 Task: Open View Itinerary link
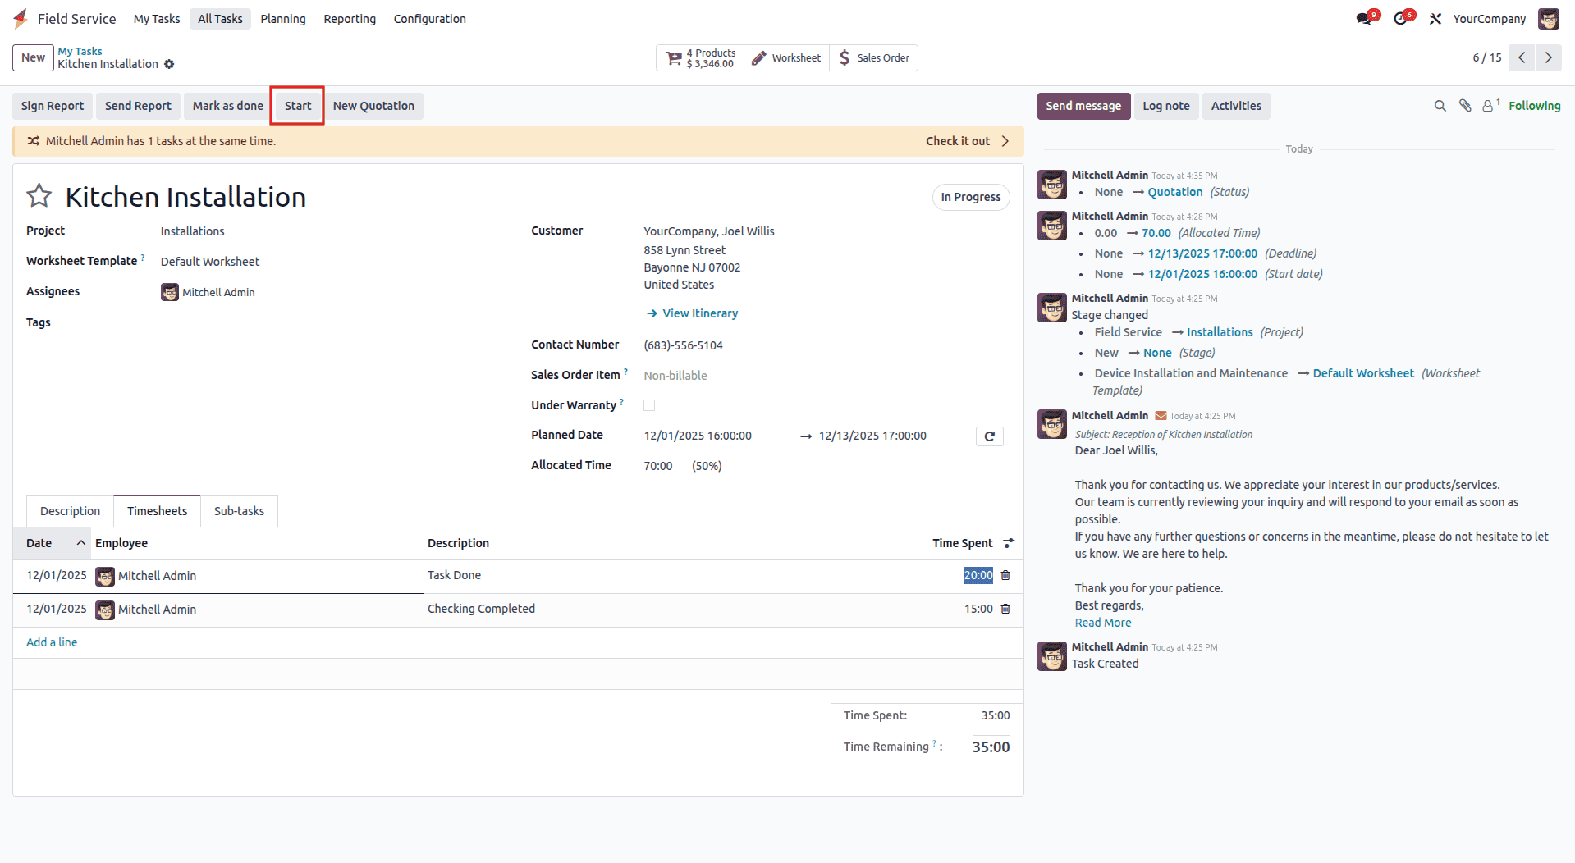(x=699, y=313)
